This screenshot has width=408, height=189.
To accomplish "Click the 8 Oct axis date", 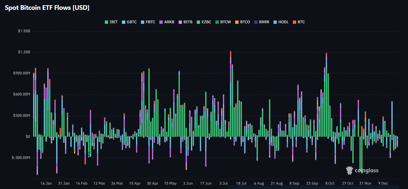I will click(330, 183).
